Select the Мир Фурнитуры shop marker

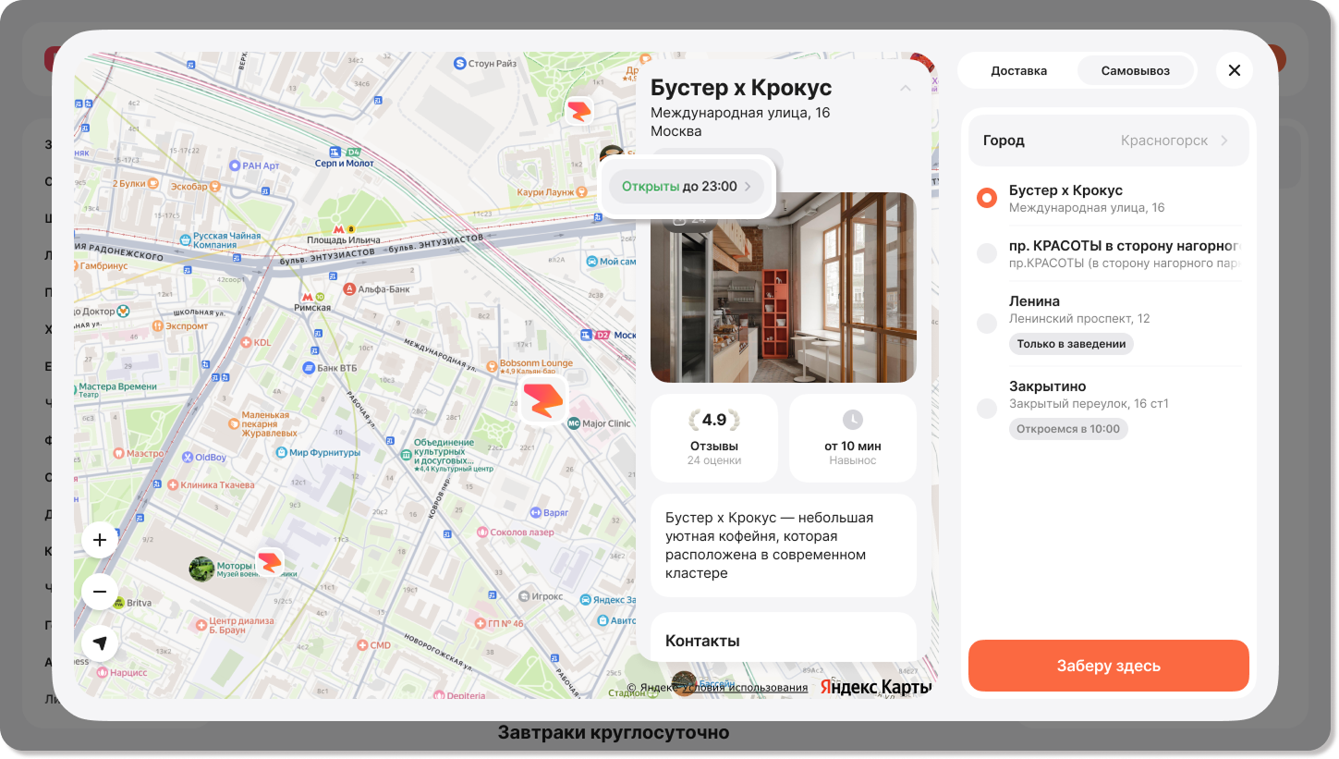(x=282, y=453)
